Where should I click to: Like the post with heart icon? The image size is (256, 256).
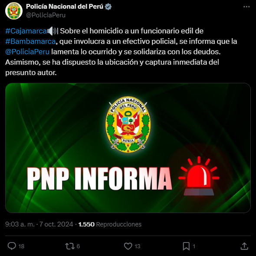tap(128, 246)
